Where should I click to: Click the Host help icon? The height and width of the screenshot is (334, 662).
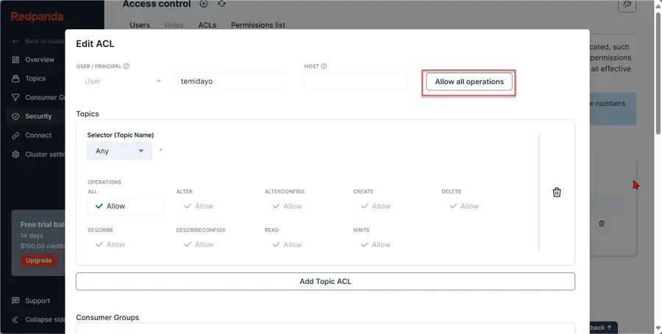coord(324,66)
